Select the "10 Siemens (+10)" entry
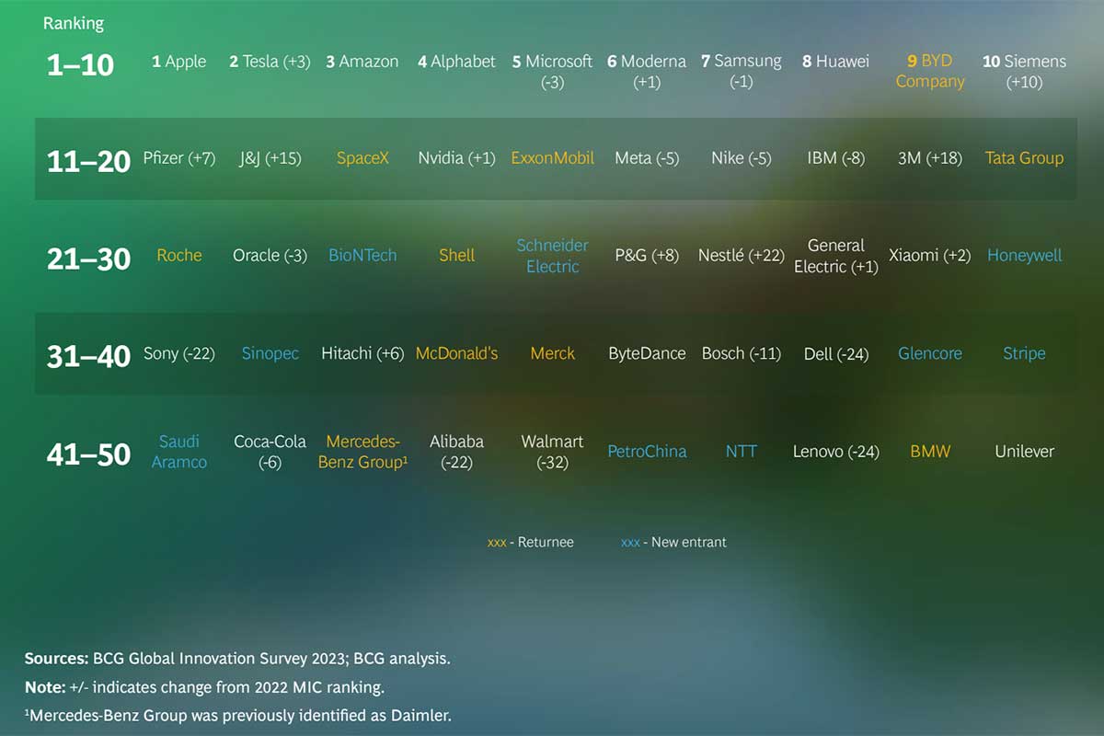 click(1024, 72)
